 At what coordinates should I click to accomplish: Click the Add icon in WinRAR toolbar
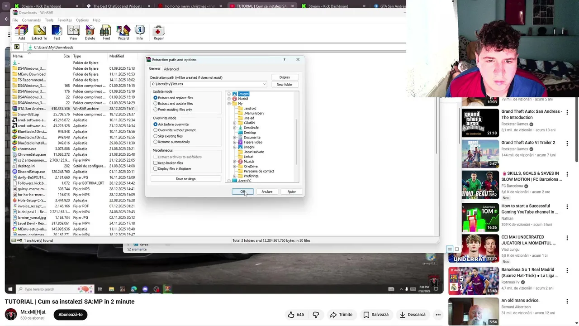[x=21, y=33]
